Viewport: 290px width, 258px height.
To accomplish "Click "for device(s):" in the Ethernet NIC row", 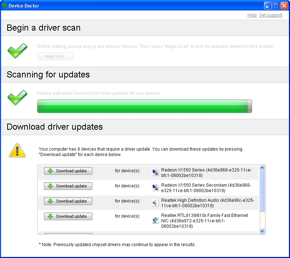I will tap(128, 216).
